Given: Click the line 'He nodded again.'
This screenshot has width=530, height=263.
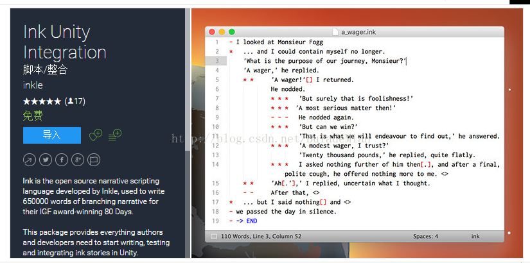Looking at the screenshot, I should (326, 117).
